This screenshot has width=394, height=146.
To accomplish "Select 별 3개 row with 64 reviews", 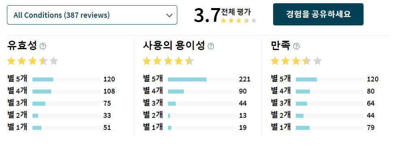I will [x=323, y=103].
